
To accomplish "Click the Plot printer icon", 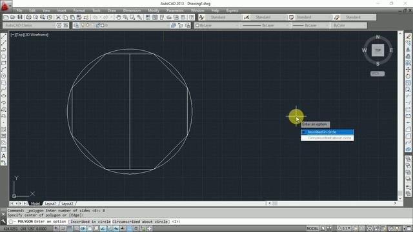I will point(28,17).
